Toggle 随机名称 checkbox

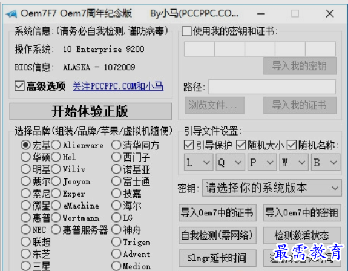click(291, 145)
